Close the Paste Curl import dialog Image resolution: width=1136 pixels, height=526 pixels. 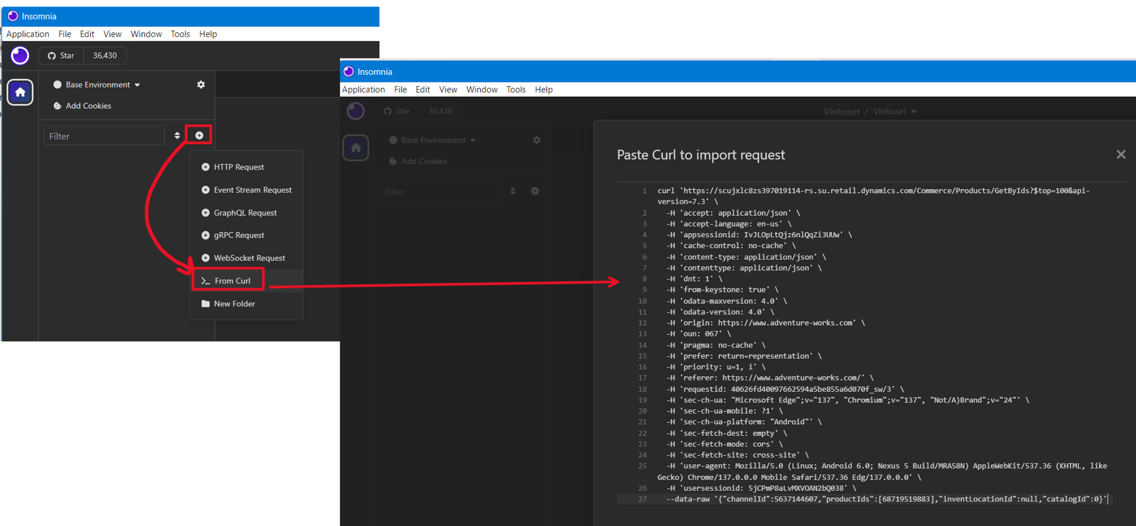(1120, 154)
